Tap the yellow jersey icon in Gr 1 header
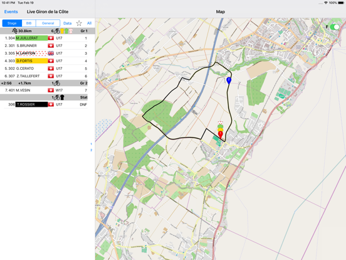This screenshot has width=346, height=260. click(x=62, y=31)
